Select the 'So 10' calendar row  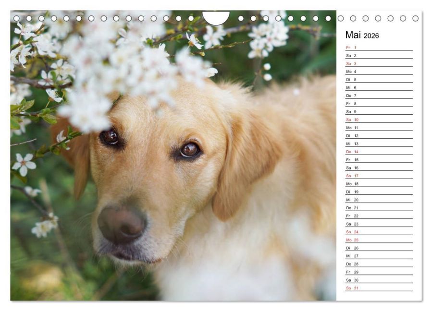coord(379,120)
